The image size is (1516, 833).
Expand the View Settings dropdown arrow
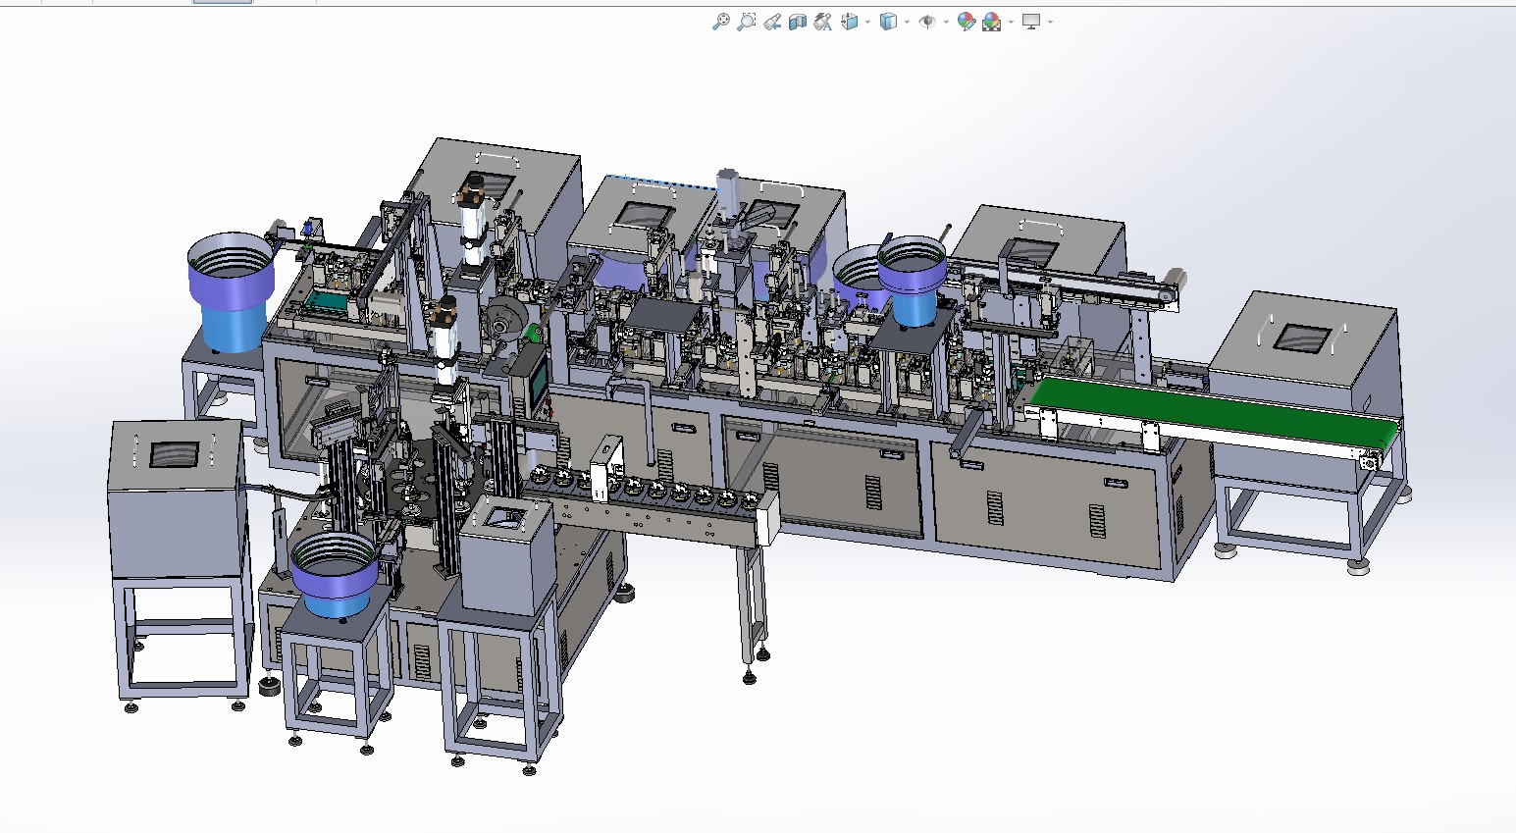[1050, 22]
